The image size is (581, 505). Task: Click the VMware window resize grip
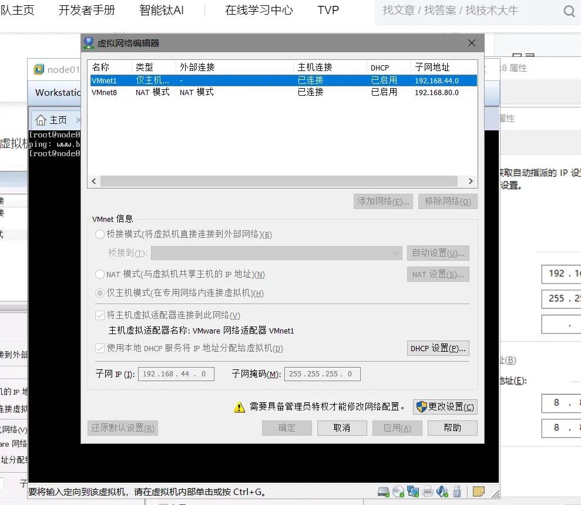(x=495, y=493)
